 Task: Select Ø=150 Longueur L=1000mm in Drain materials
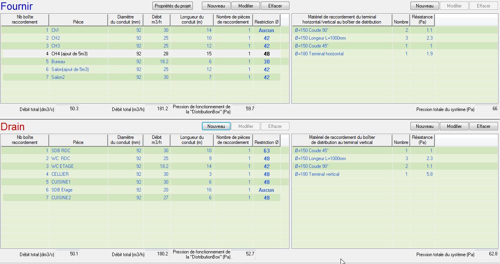[x=395, y=158]
